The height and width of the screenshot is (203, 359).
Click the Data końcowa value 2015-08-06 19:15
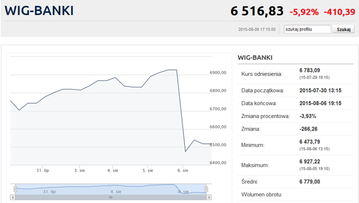[x=320, y=103]
